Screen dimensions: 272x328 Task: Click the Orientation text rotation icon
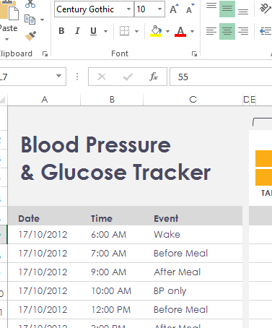pos(265,9)
